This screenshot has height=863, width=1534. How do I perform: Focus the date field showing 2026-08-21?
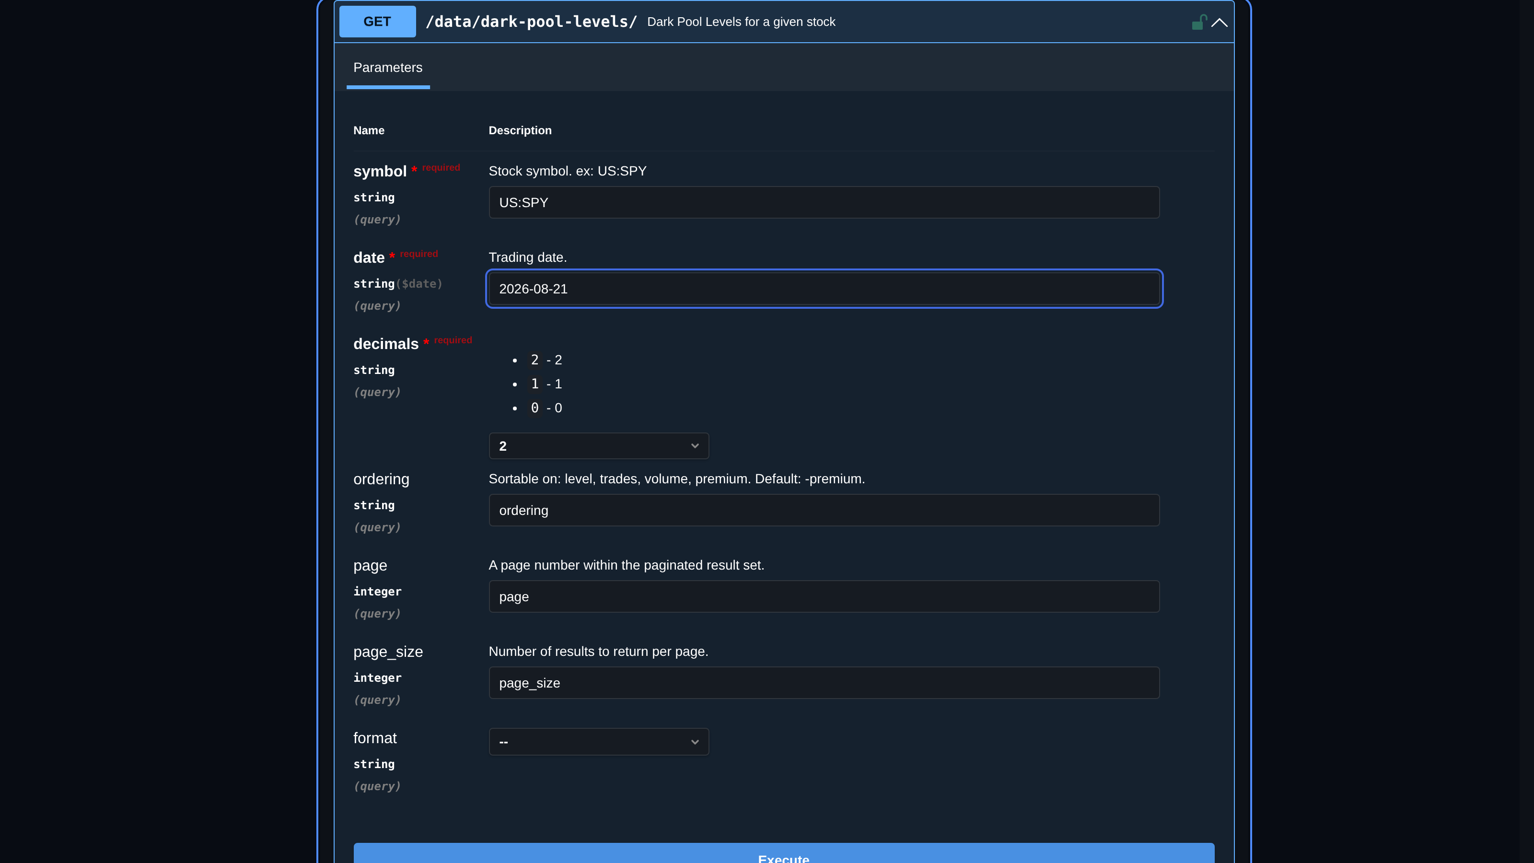824,289
